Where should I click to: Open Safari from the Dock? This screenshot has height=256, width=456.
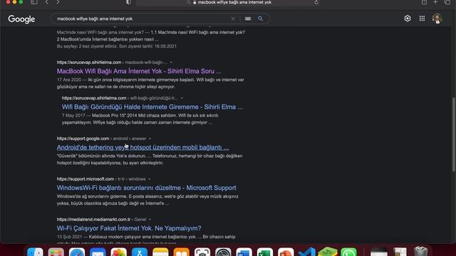(77, 252)
